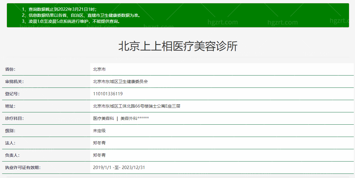Image resolution: width=355 pixels, height=178 pixels.
Task: Select the 诊疗科目 field label
Action: coord(15,118)
